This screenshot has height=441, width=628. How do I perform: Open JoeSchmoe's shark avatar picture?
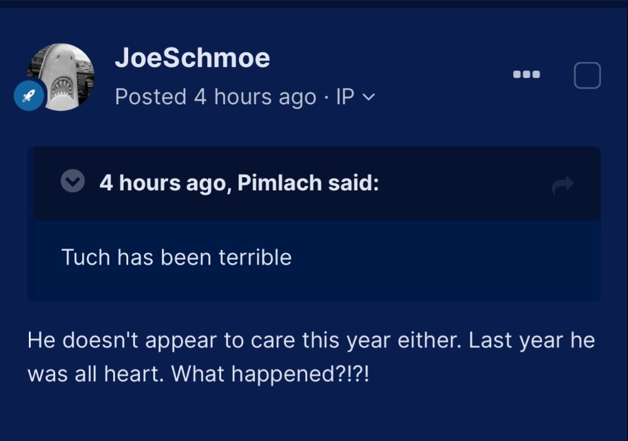coord(61,77)
